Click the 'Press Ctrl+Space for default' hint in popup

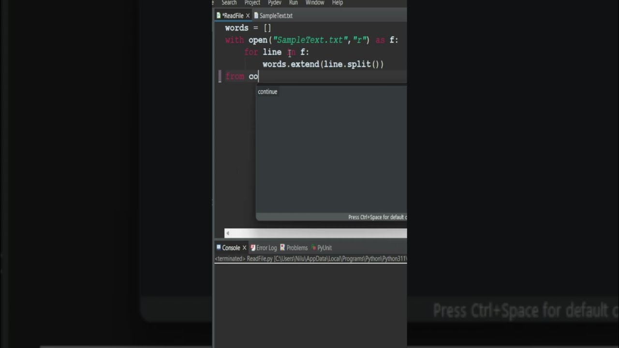click(377, 217)
